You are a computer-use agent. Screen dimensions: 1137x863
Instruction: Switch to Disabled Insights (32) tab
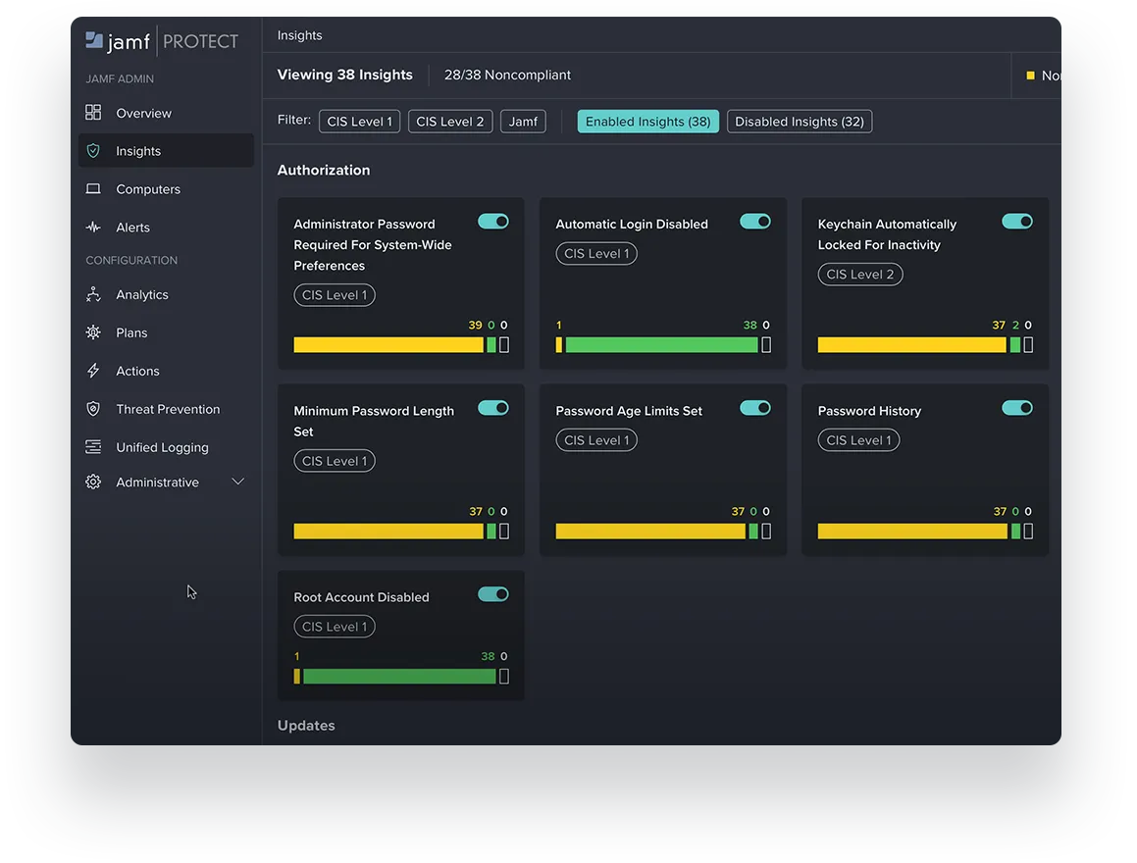799,122
